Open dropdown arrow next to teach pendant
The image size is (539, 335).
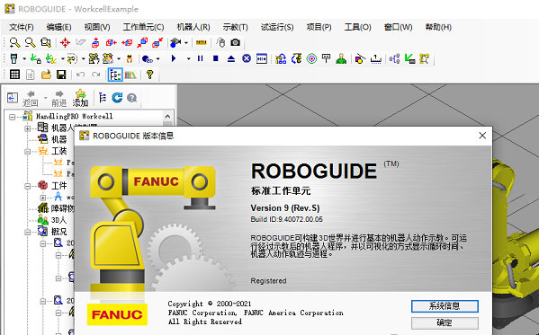pyautogui.click(x=24, y=59)
